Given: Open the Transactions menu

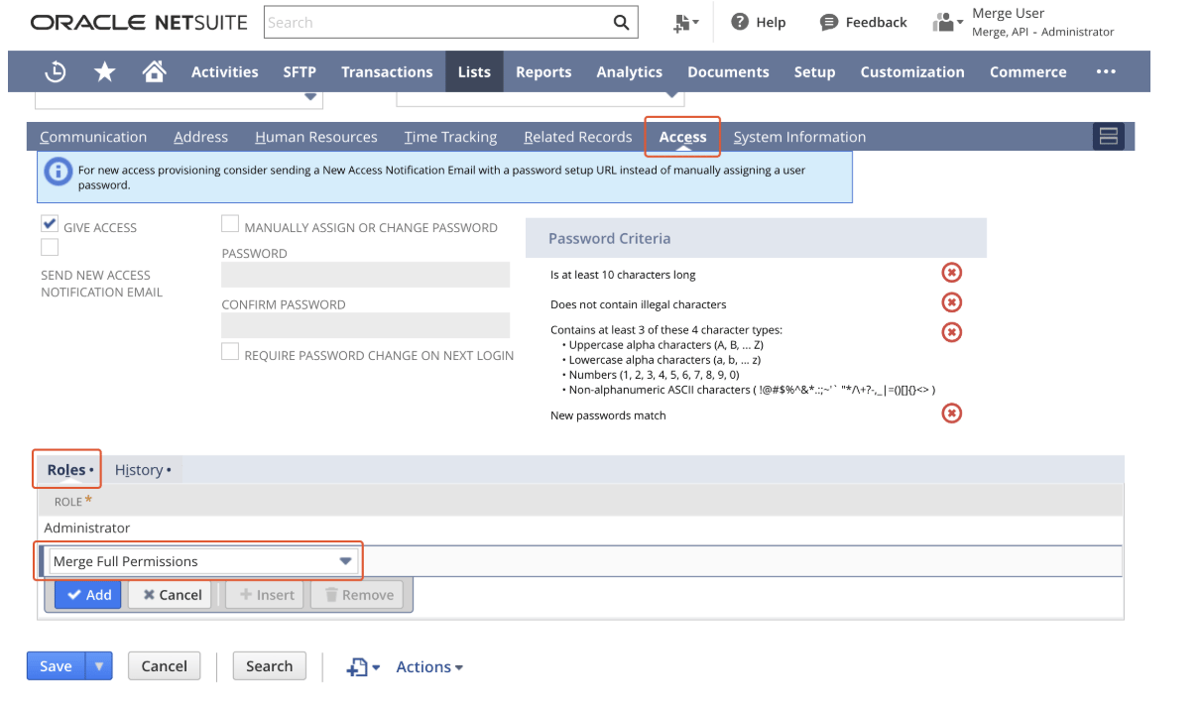Looking at the screenshot, I should point(387,71).
